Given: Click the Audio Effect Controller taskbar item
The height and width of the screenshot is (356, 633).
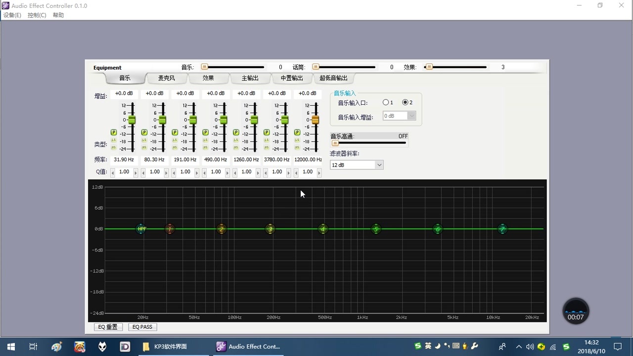Looking at the screenshot, I should [x=249, y=347].
